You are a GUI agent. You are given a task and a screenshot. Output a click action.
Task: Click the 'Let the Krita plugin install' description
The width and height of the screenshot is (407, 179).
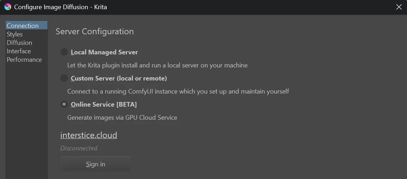157,65
